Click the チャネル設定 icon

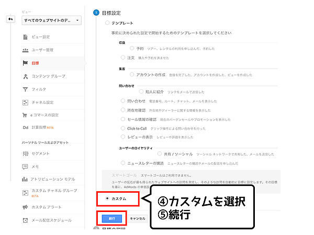tap(25, 102)
